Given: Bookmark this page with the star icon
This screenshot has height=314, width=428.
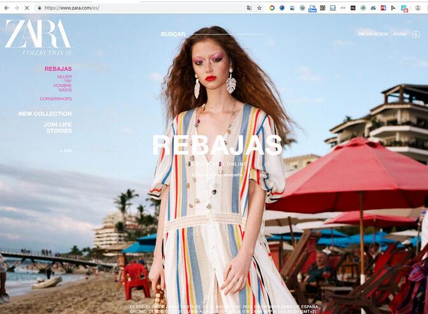Looking at the screenshot, I should tap(259, 8).
